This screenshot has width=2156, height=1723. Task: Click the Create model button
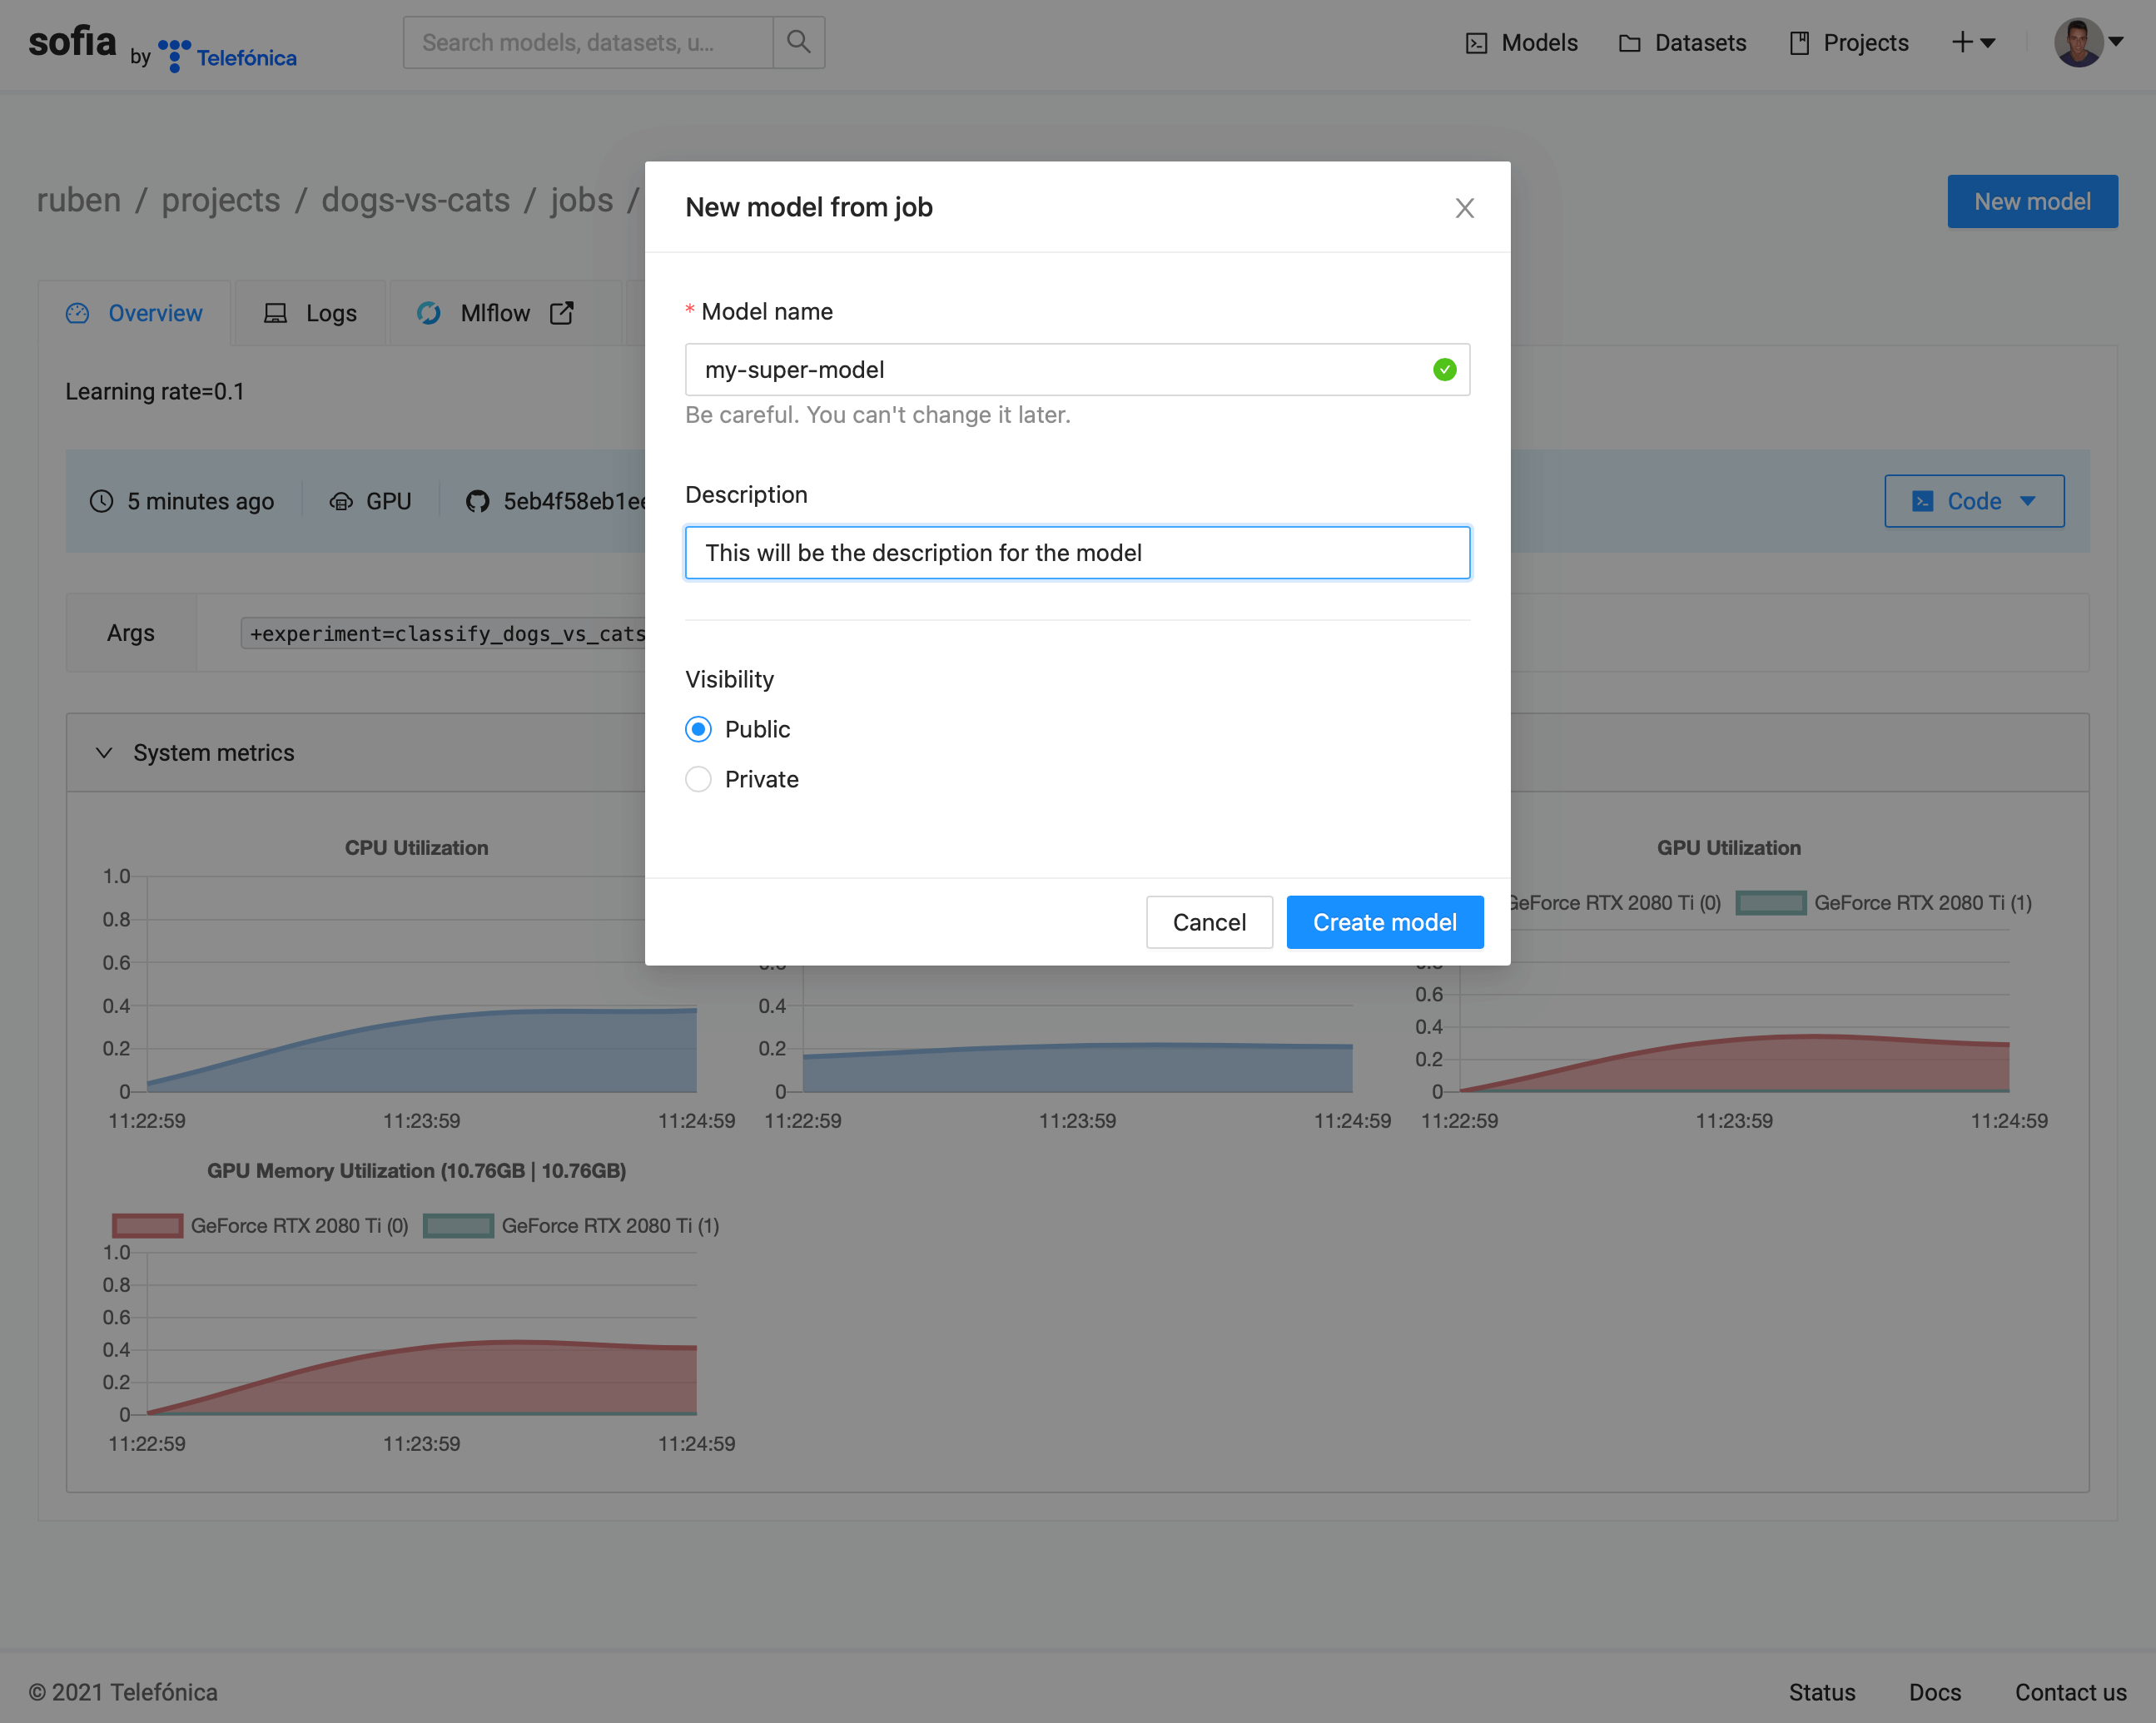(1384, 921)
